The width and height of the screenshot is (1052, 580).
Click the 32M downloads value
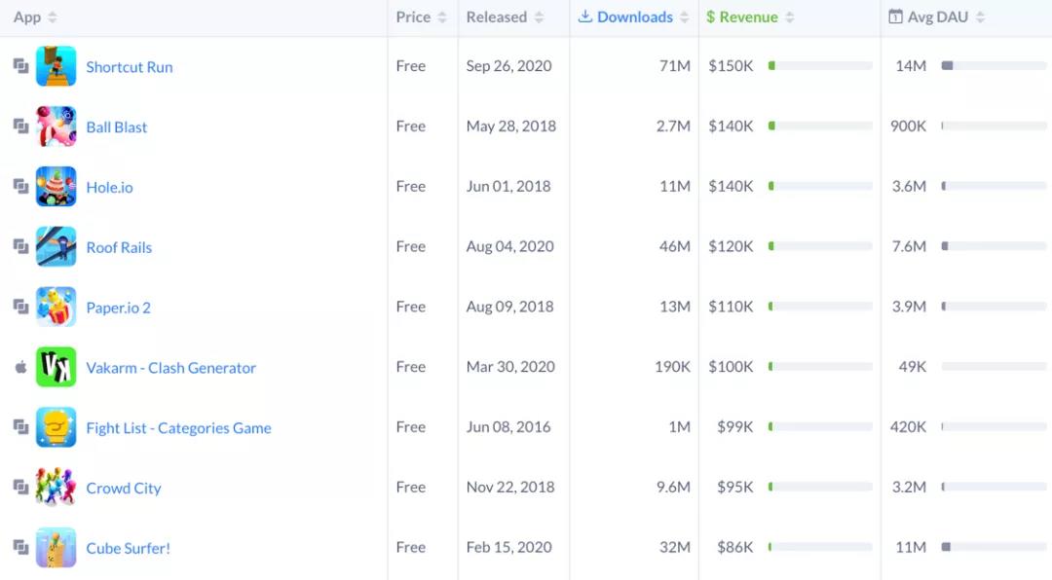point(674,547)
